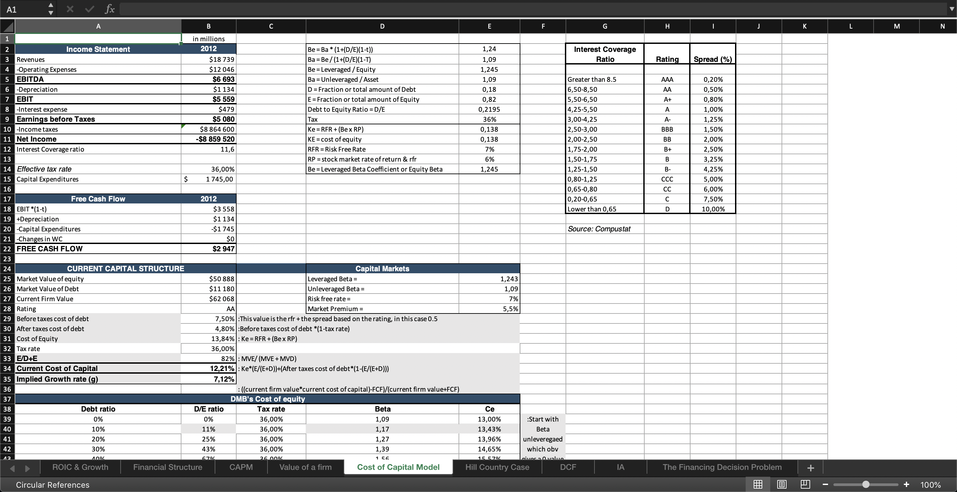Select Implied Growth rate value 7,12%
The image size is (957, 492).
[209, 379]
